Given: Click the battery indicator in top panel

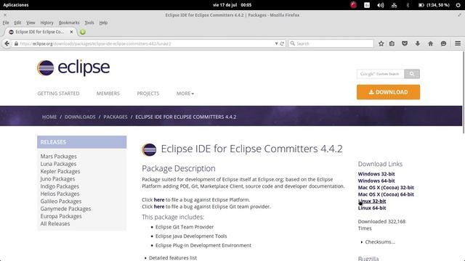Looking at the screenshot, I should [434, 5].
